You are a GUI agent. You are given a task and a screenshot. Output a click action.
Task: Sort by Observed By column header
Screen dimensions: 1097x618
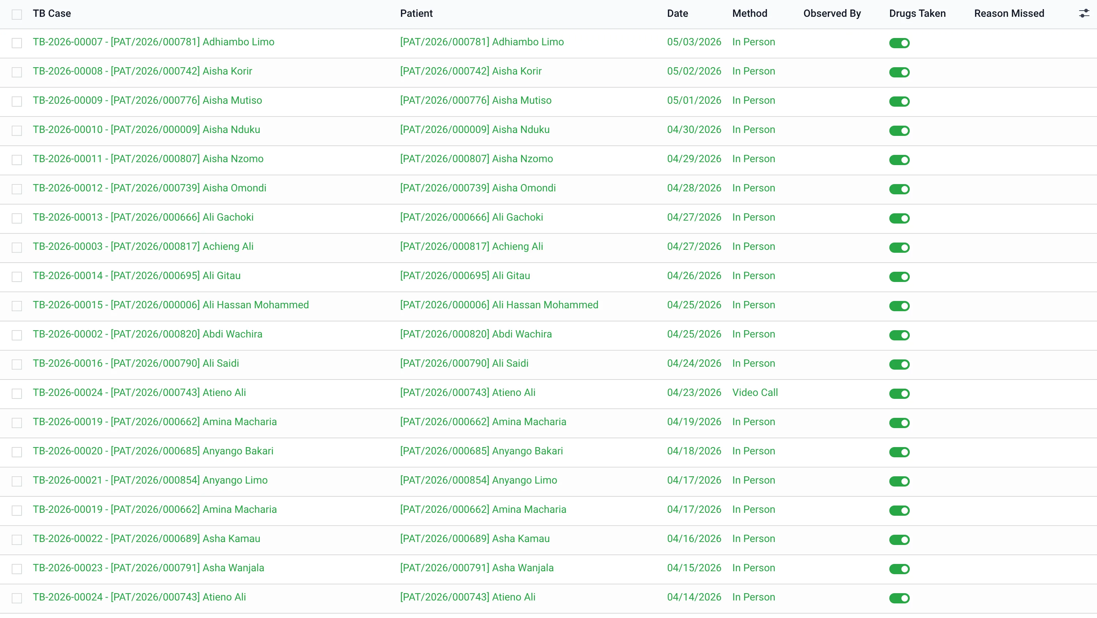coord(832,14)
